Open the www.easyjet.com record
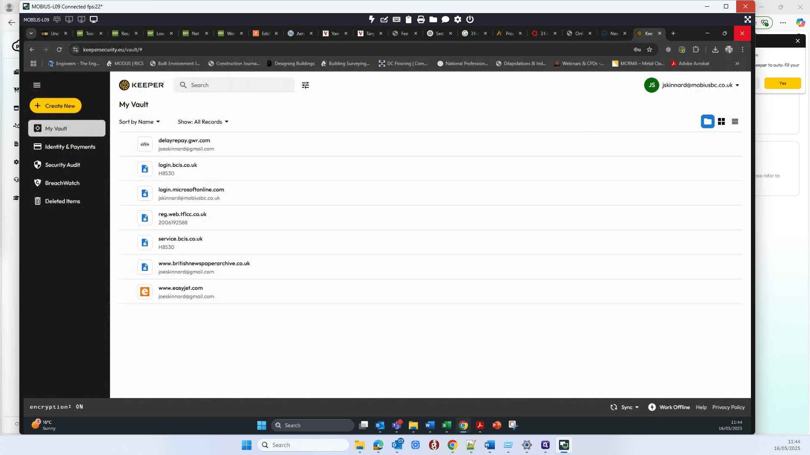 [x=430, y=292]
